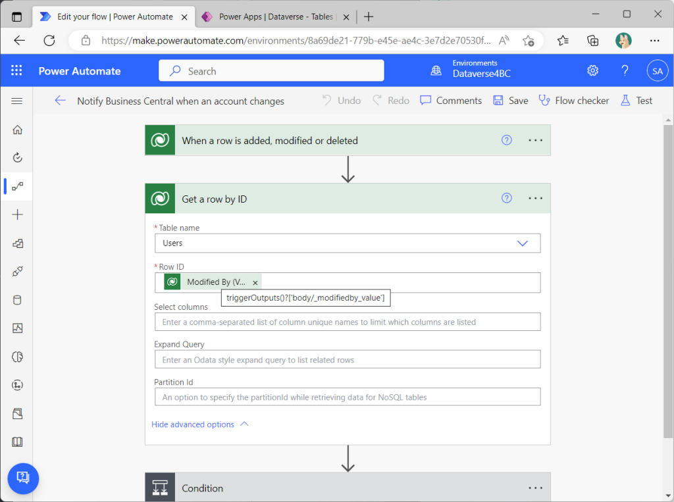
Task: Click the flow title text
Action: point(180,101)
